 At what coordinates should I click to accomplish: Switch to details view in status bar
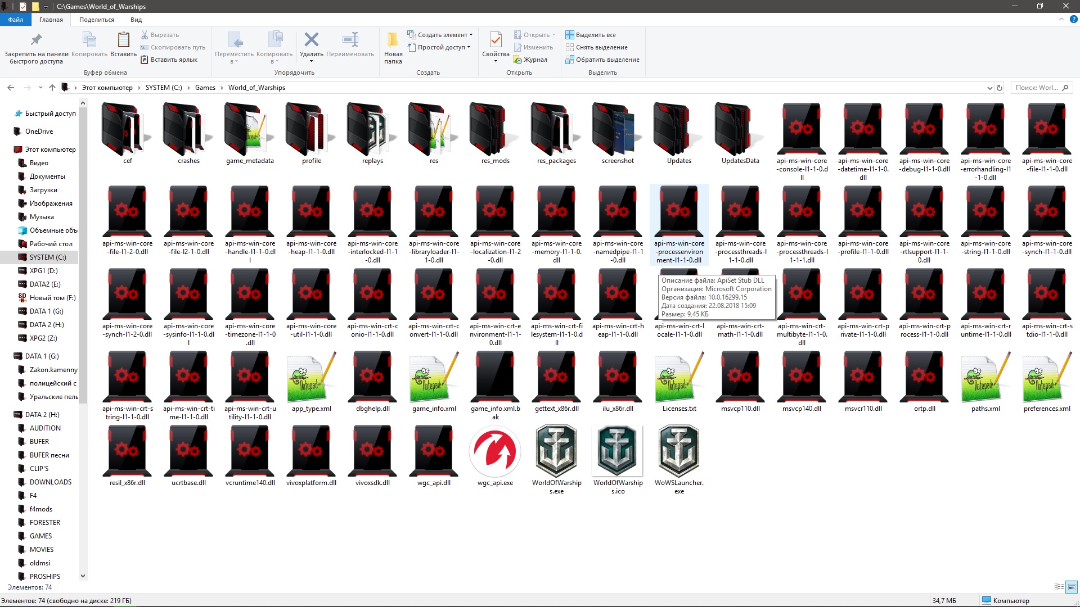pos(1059,587)
